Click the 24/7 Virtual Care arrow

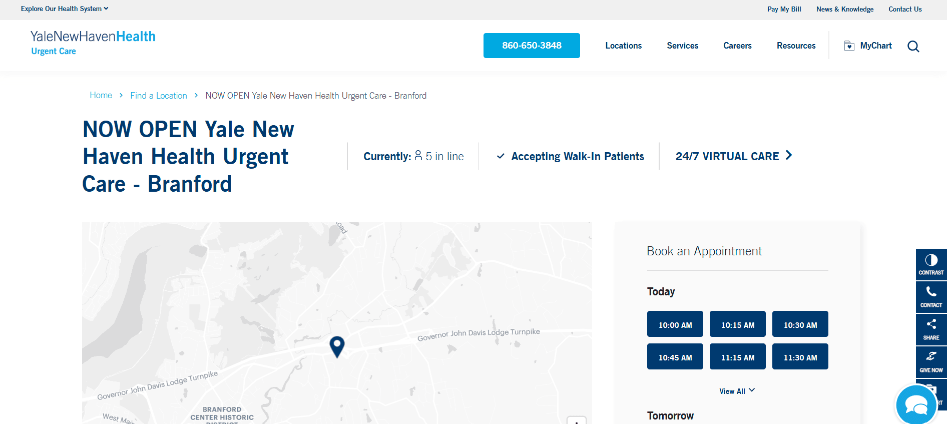789,155
